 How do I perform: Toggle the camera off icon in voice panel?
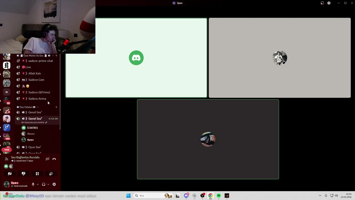[x=10, y=174]
